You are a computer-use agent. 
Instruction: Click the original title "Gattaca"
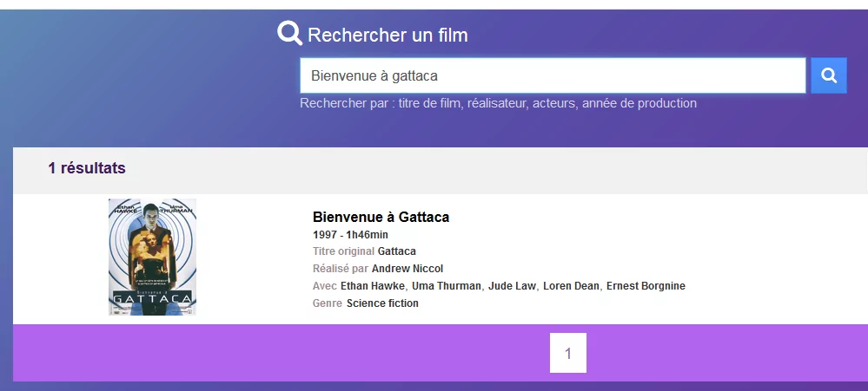point(397,251)
